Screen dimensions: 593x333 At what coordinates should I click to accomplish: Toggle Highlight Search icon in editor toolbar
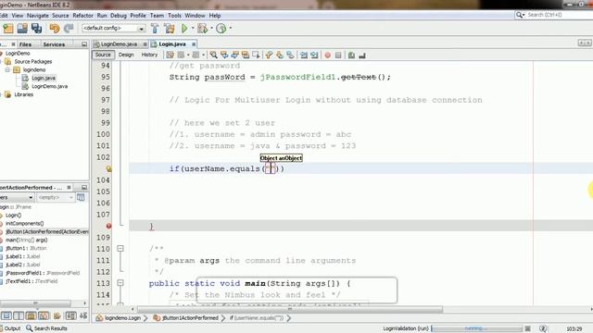pos(246,55)
